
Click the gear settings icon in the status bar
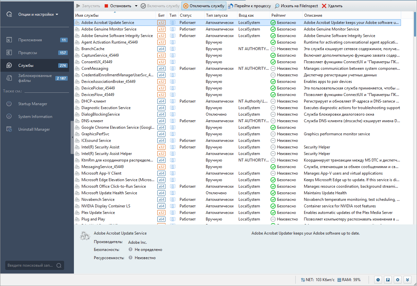[x=398, y=280]
